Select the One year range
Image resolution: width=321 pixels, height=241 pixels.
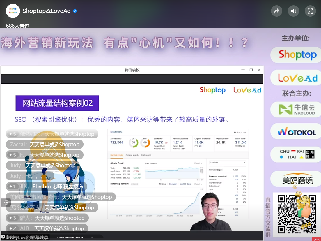pyautogui.click(x=173, y=184)
